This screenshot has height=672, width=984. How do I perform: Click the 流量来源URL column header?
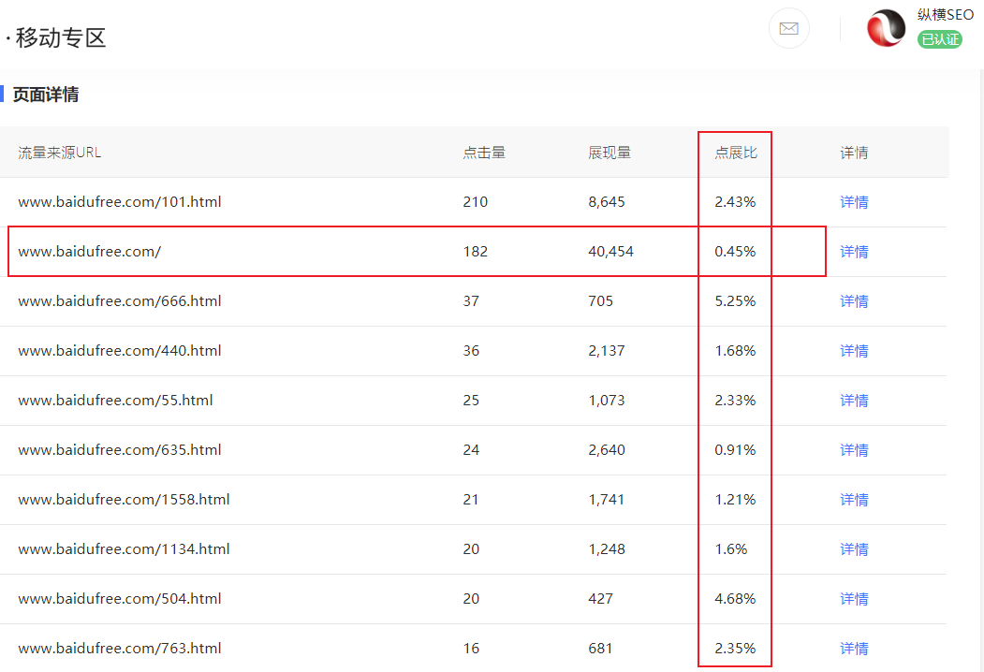(x=60, y=153)
